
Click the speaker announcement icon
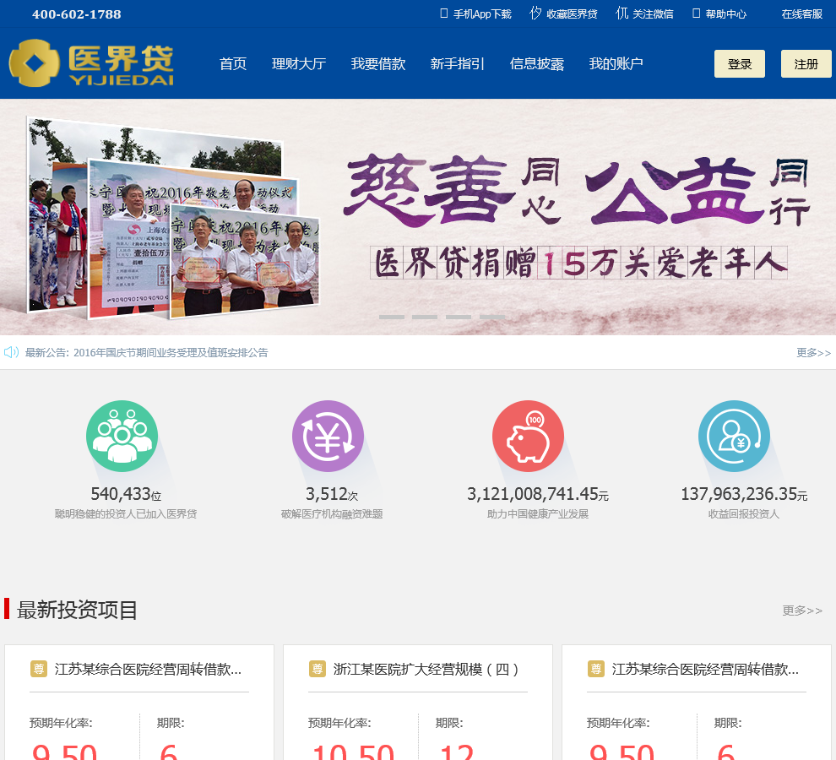(11, 352)
